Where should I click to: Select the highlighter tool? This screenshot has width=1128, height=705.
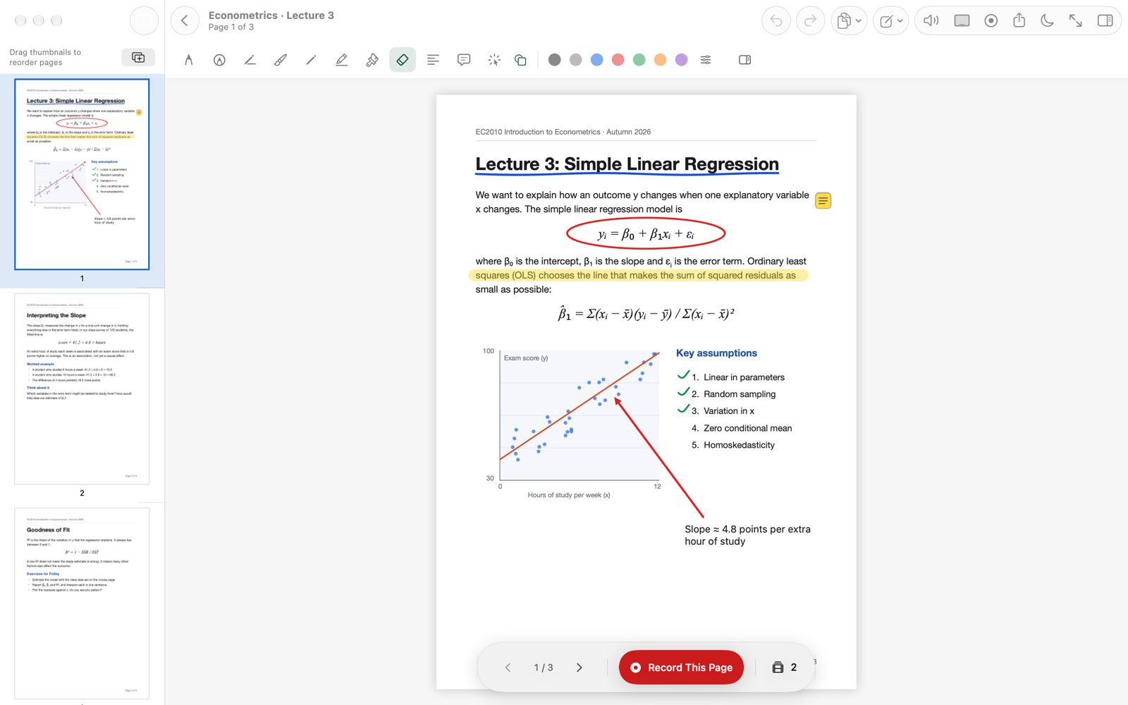342,60
